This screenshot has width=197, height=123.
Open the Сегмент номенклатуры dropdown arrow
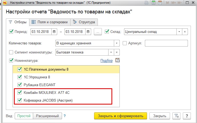pos(111,52)
